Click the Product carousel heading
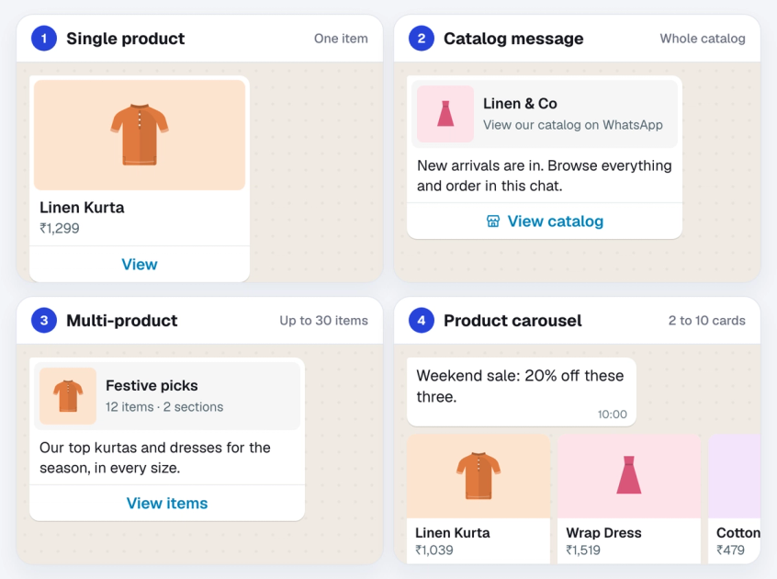The image size is (777, 579). (512, 320)
